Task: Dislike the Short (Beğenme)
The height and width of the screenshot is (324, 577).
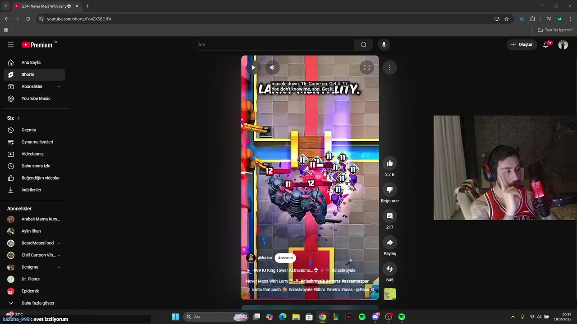Action: 390,189
